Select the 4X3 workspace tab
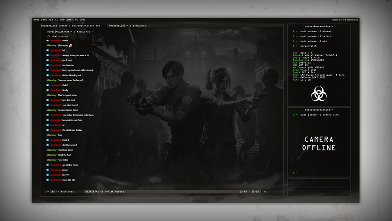The height and width of the screenshot is (221, 392). pyautogui.click(x=51, y=20)
